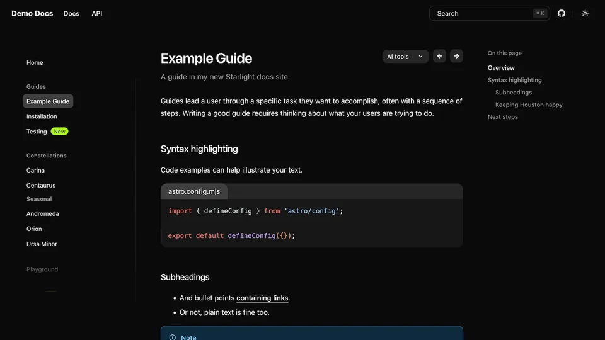Go to next page arrow button
The height and width of the screenshot is (340, 605).
[456, 56]
